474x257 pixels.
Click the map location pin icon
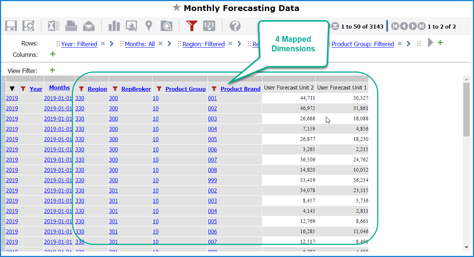click(x=148, y=26)
